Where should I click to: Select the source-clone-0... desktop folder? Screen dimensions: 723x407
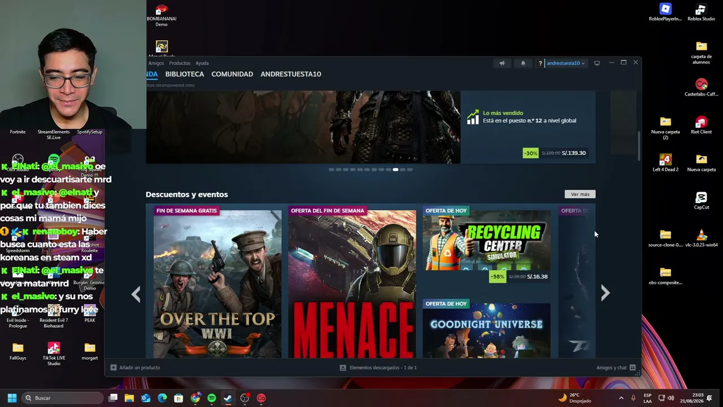point(665,239)
